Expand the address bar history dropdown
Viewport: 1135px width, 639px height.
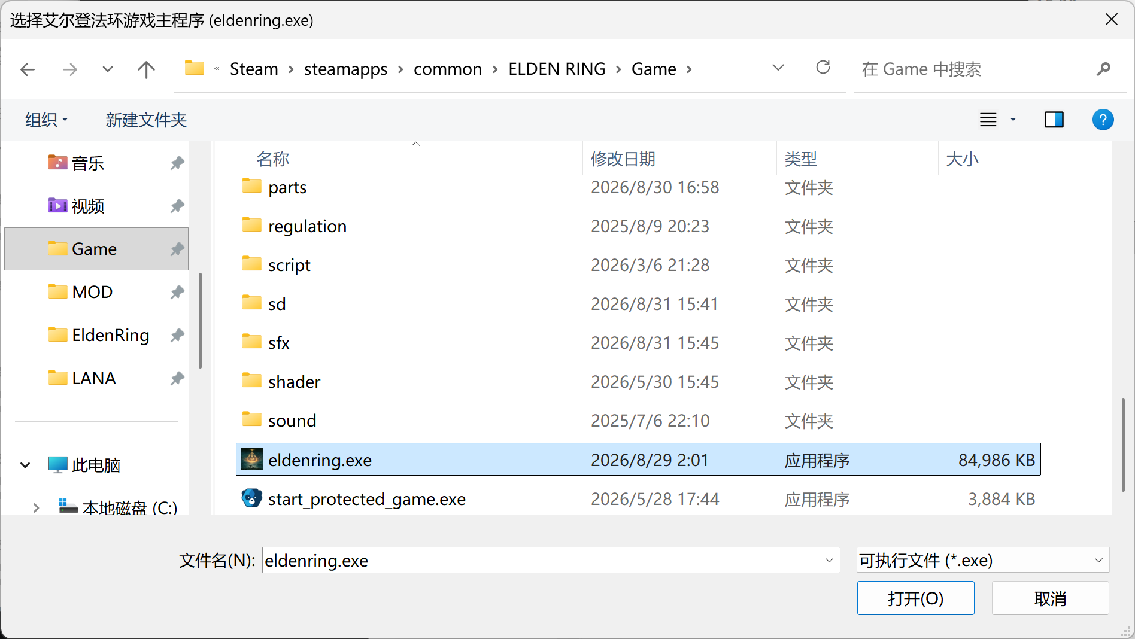[778, 68]
